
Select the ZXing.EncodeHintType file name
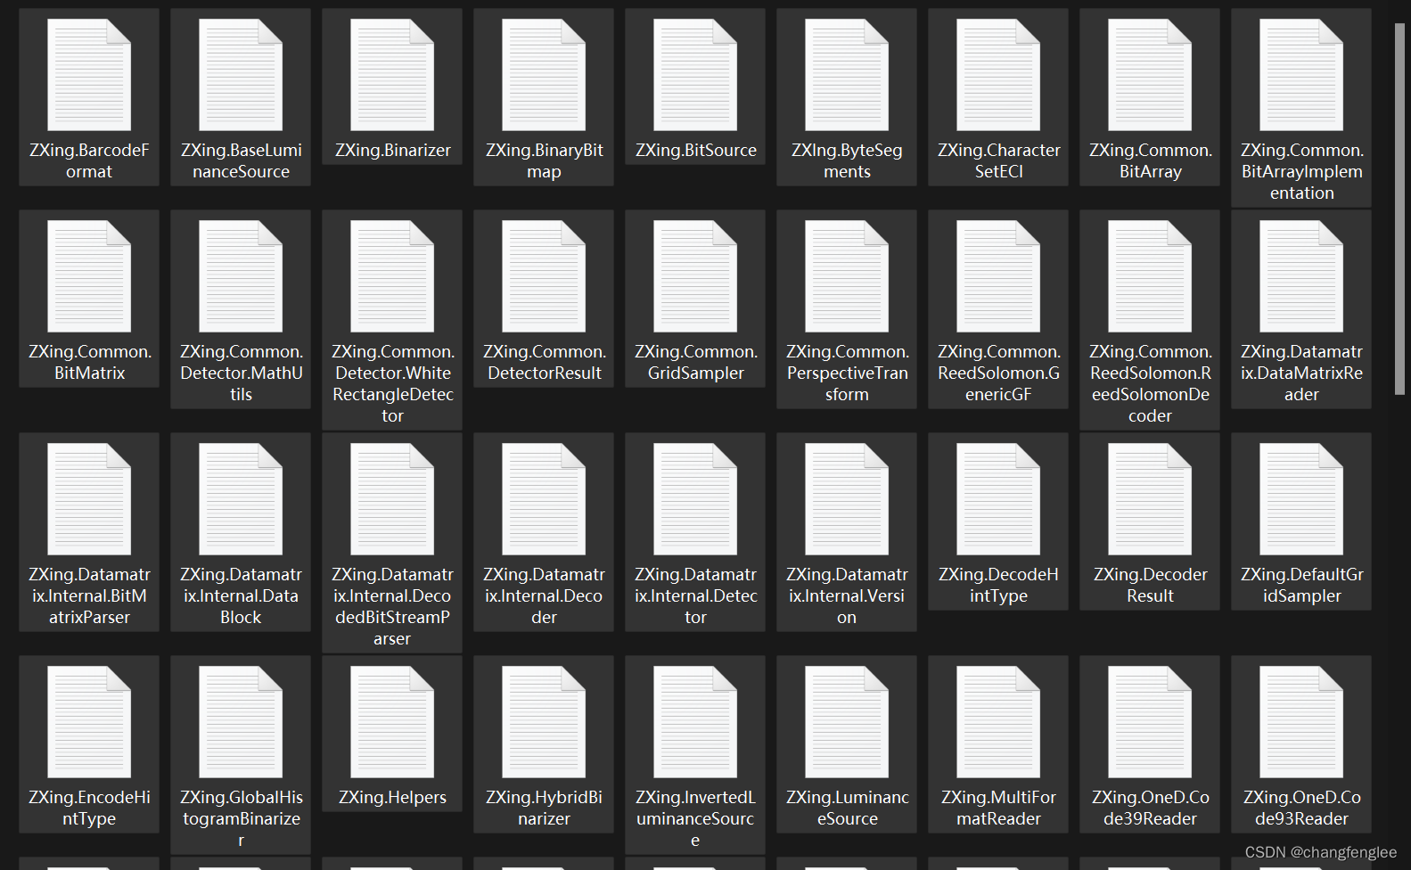pyautogui.click(x=89, y=808)
